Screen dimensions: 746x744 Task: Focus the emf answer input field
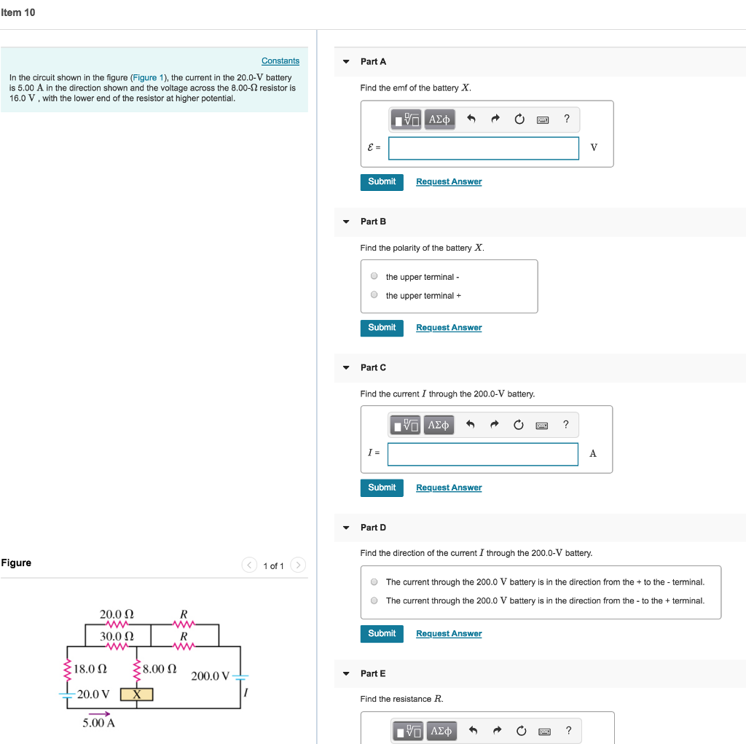point(484,148)
